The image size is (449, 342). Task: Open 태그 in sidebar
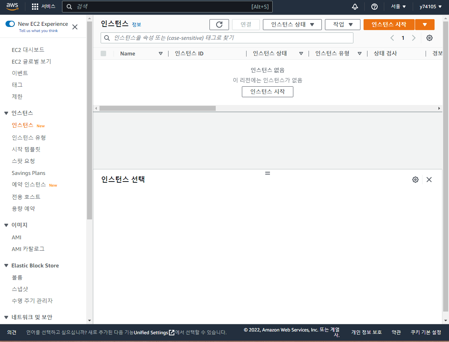point(17,85)
